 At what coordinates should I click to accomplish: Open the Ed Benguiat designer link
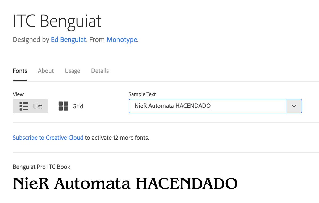tap(68, 40)
